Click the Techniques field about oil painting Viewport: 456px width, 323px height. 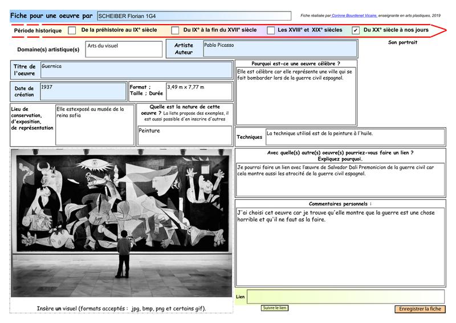(355, 137)
